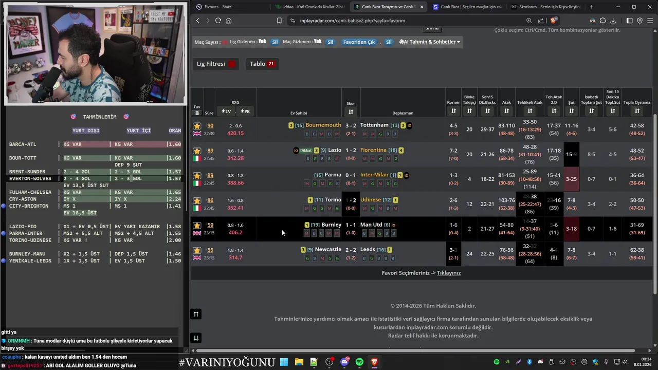
Task: Click Sil after Favoriden Çık
Action: [x=389, y=42]
